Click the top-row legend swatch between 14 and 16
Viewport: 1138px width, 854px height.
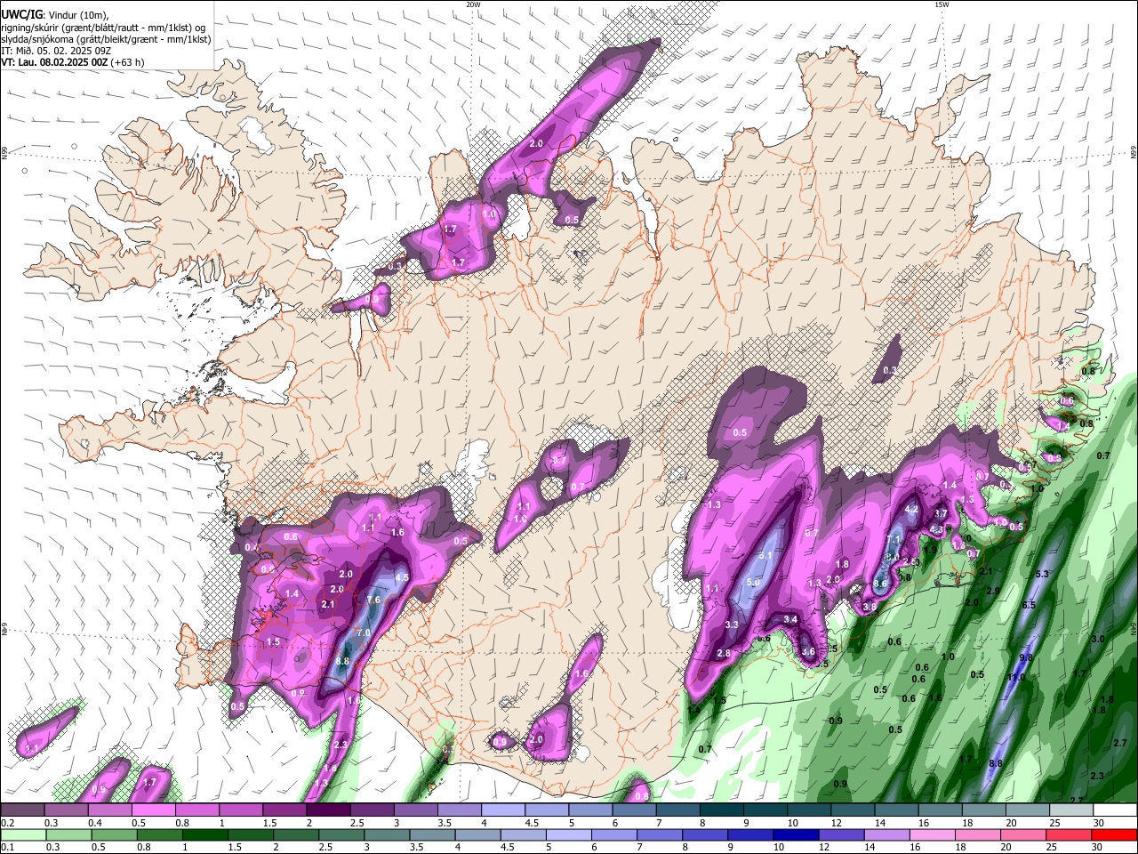point(896,810)
